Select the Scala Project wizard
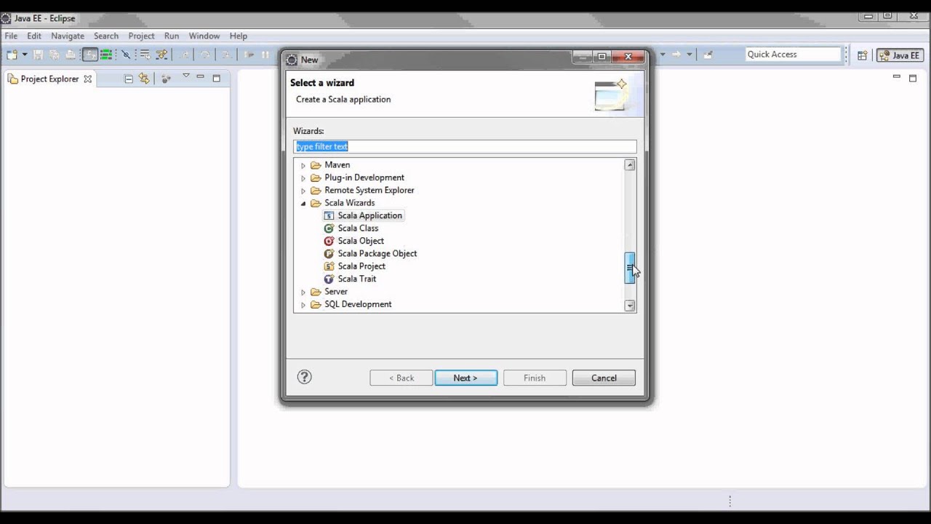 pyautogui.click(x=361, y=266)
